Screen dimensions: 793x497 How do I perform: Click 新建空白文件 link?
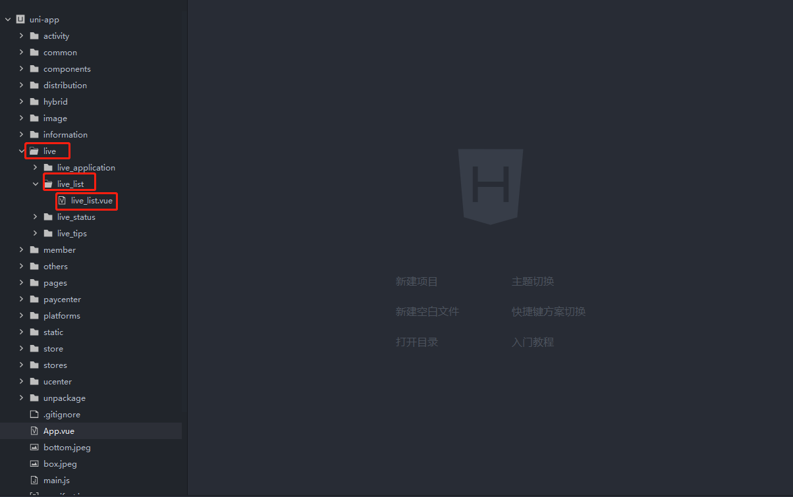427,312
